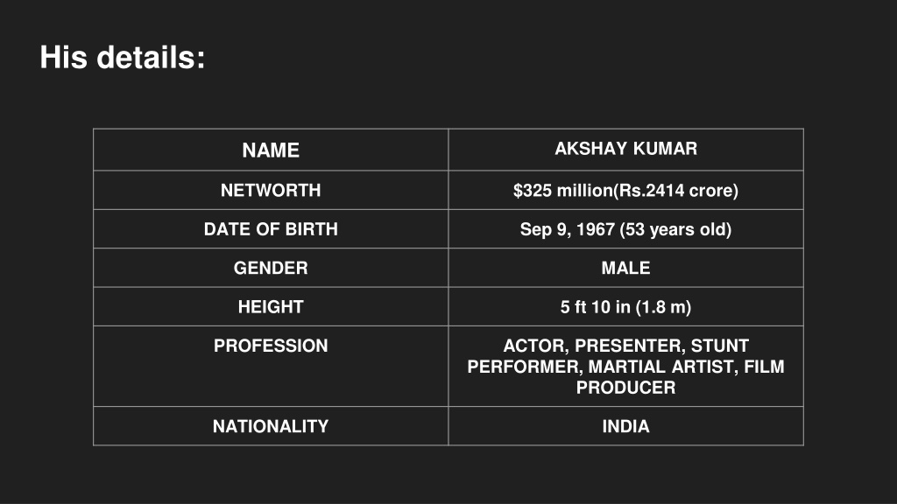Select the AKSHAY KUMAR cell
Image resolution: width=897 pixels, height=504 pixels.
pyautogui.click(x=625, y=150)
